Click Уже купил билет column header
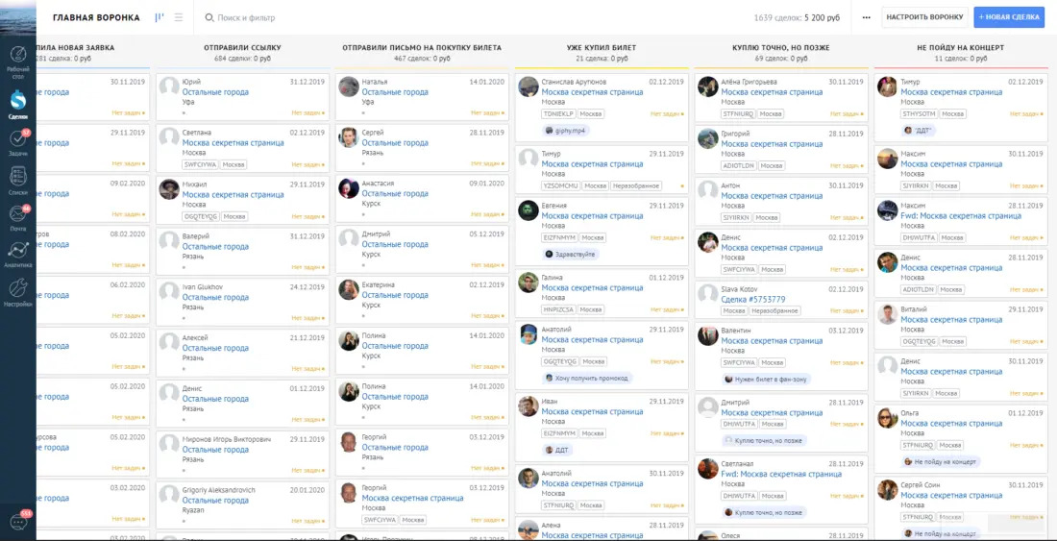1057x541 pixels. 602,48
